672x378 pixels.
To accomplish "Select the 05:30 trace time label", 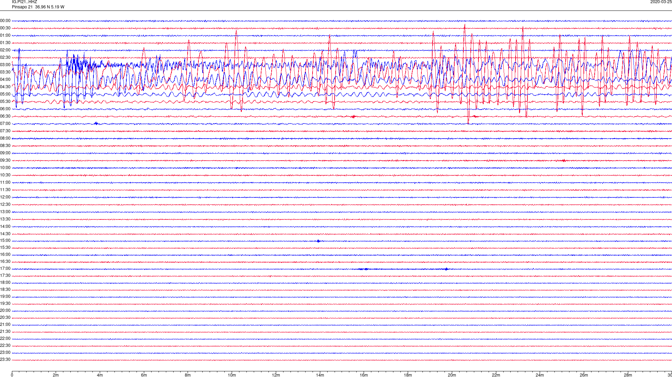I will coord(5,102).
